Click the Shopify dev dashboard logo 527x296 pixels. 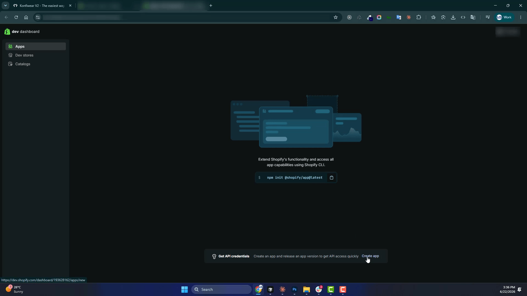[x=22, y=32]
